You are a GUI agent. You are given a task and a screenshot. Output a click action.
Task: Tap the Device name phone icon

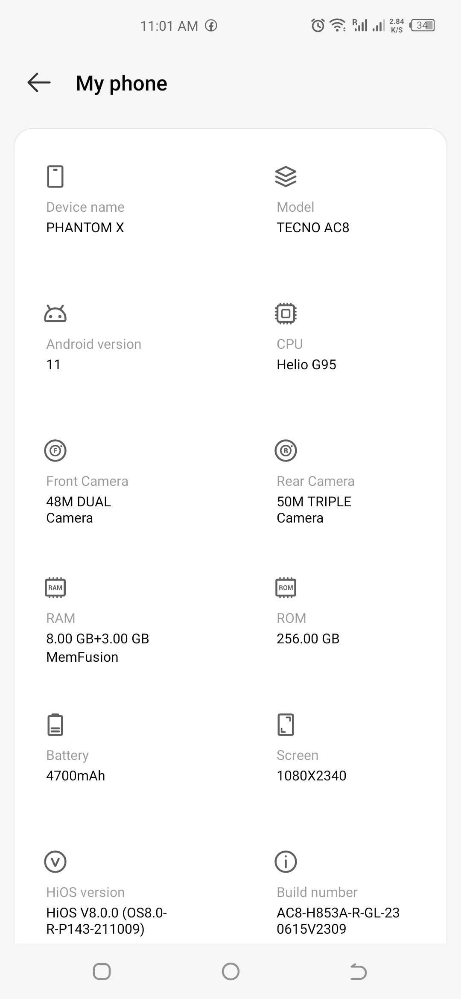click(55, 176)
